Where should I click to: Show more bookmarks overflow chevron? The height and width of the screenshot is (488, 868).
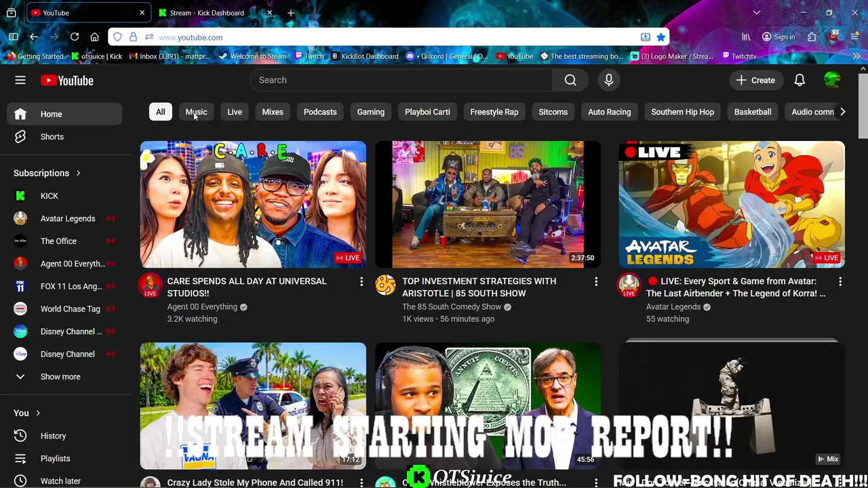coord(856,56)
